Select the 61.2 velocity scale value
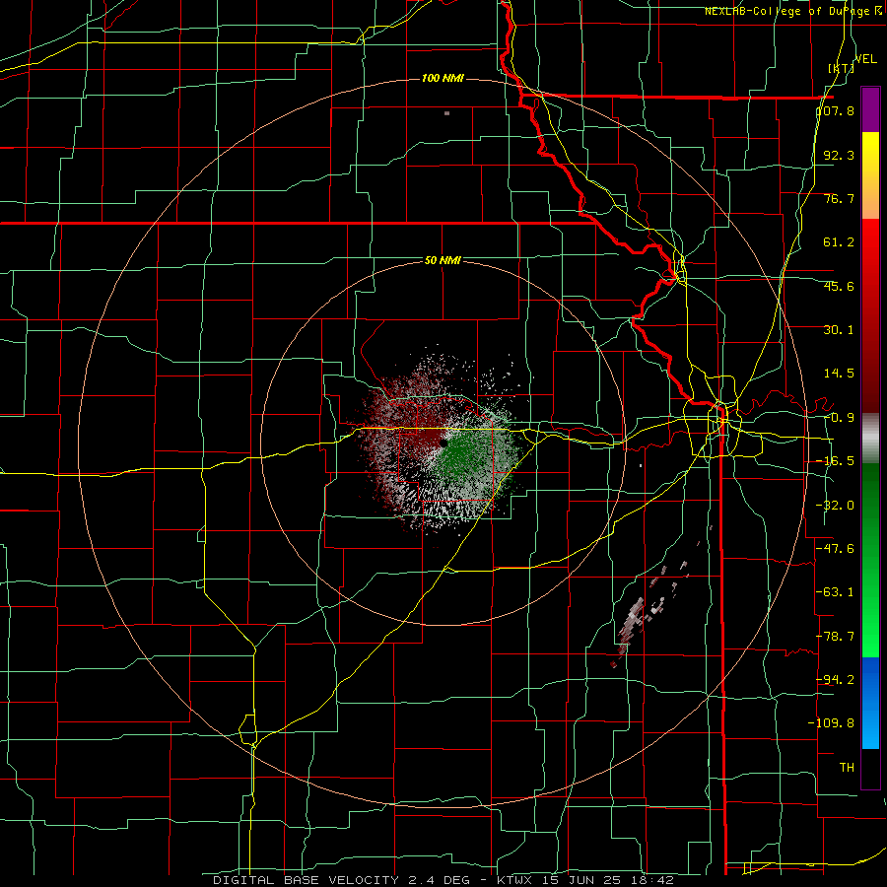This screenshot has width=887, height=887. pyautogui.click(x=839, y=242)
